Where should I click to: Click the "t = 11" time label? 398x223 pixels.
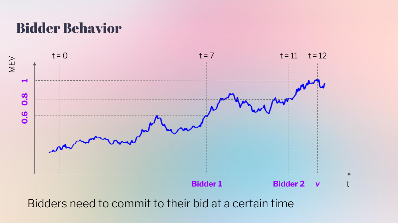click(289, 56)
